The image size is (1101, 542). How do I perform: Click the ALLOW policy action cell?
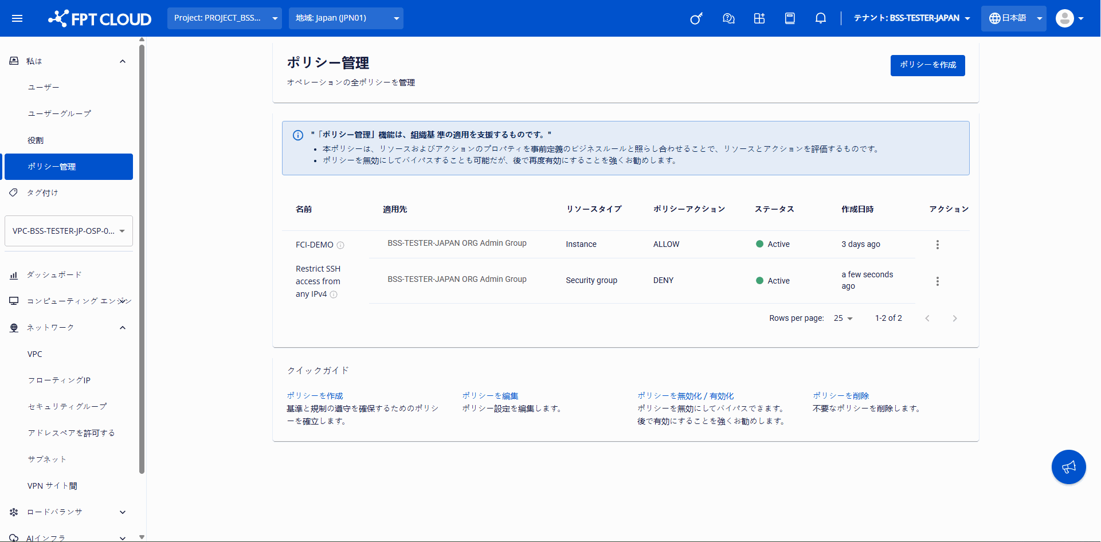(x=666, y=244)
